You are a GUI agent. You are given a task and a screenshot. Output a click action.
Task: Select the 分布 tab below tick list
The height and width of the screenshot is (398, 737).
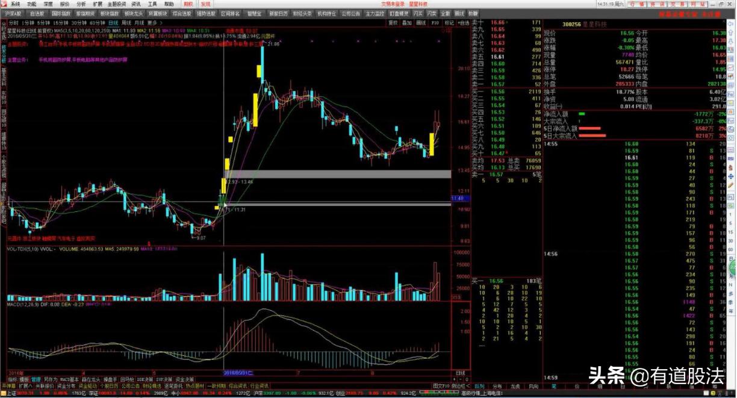pyautogui.click(x=497, y=386)
